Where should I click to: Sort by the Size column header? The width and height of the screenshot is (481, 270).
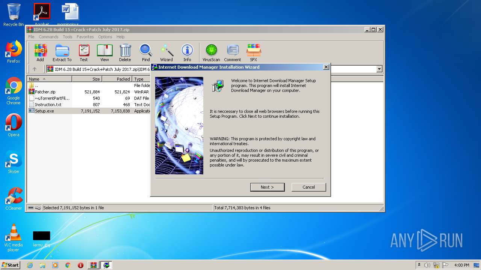pos(87,79)
